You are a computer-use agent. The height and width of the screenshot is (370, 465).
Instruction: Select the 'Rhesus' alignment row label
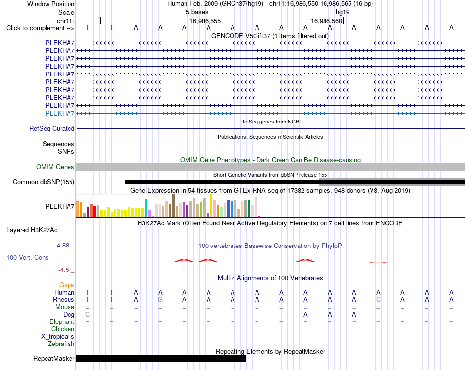(x=64, y=299)
